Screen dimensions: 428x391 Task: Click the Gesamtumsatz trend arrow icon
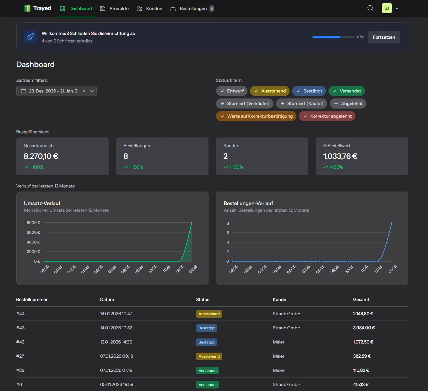click(26, 167)
